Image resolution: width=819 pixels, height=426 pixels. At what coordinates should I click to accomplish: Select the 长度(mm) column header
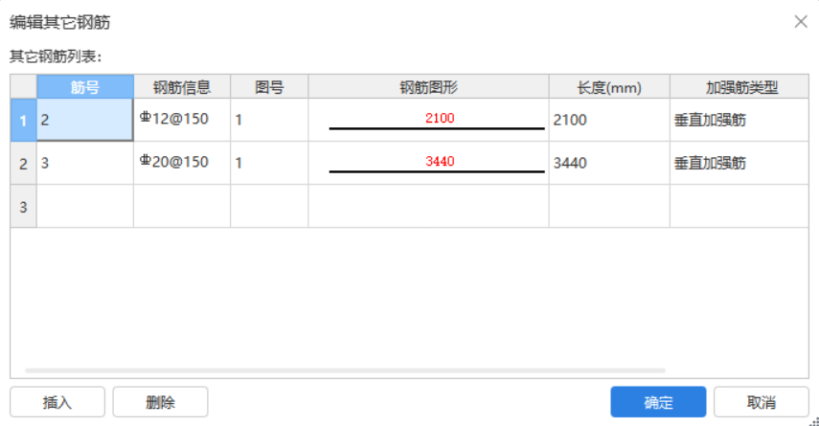[x=609, y=87]
